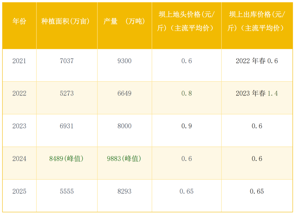295x215 pixels.
Task: Select the year 2021 cell
Action: tap(19, 61)
